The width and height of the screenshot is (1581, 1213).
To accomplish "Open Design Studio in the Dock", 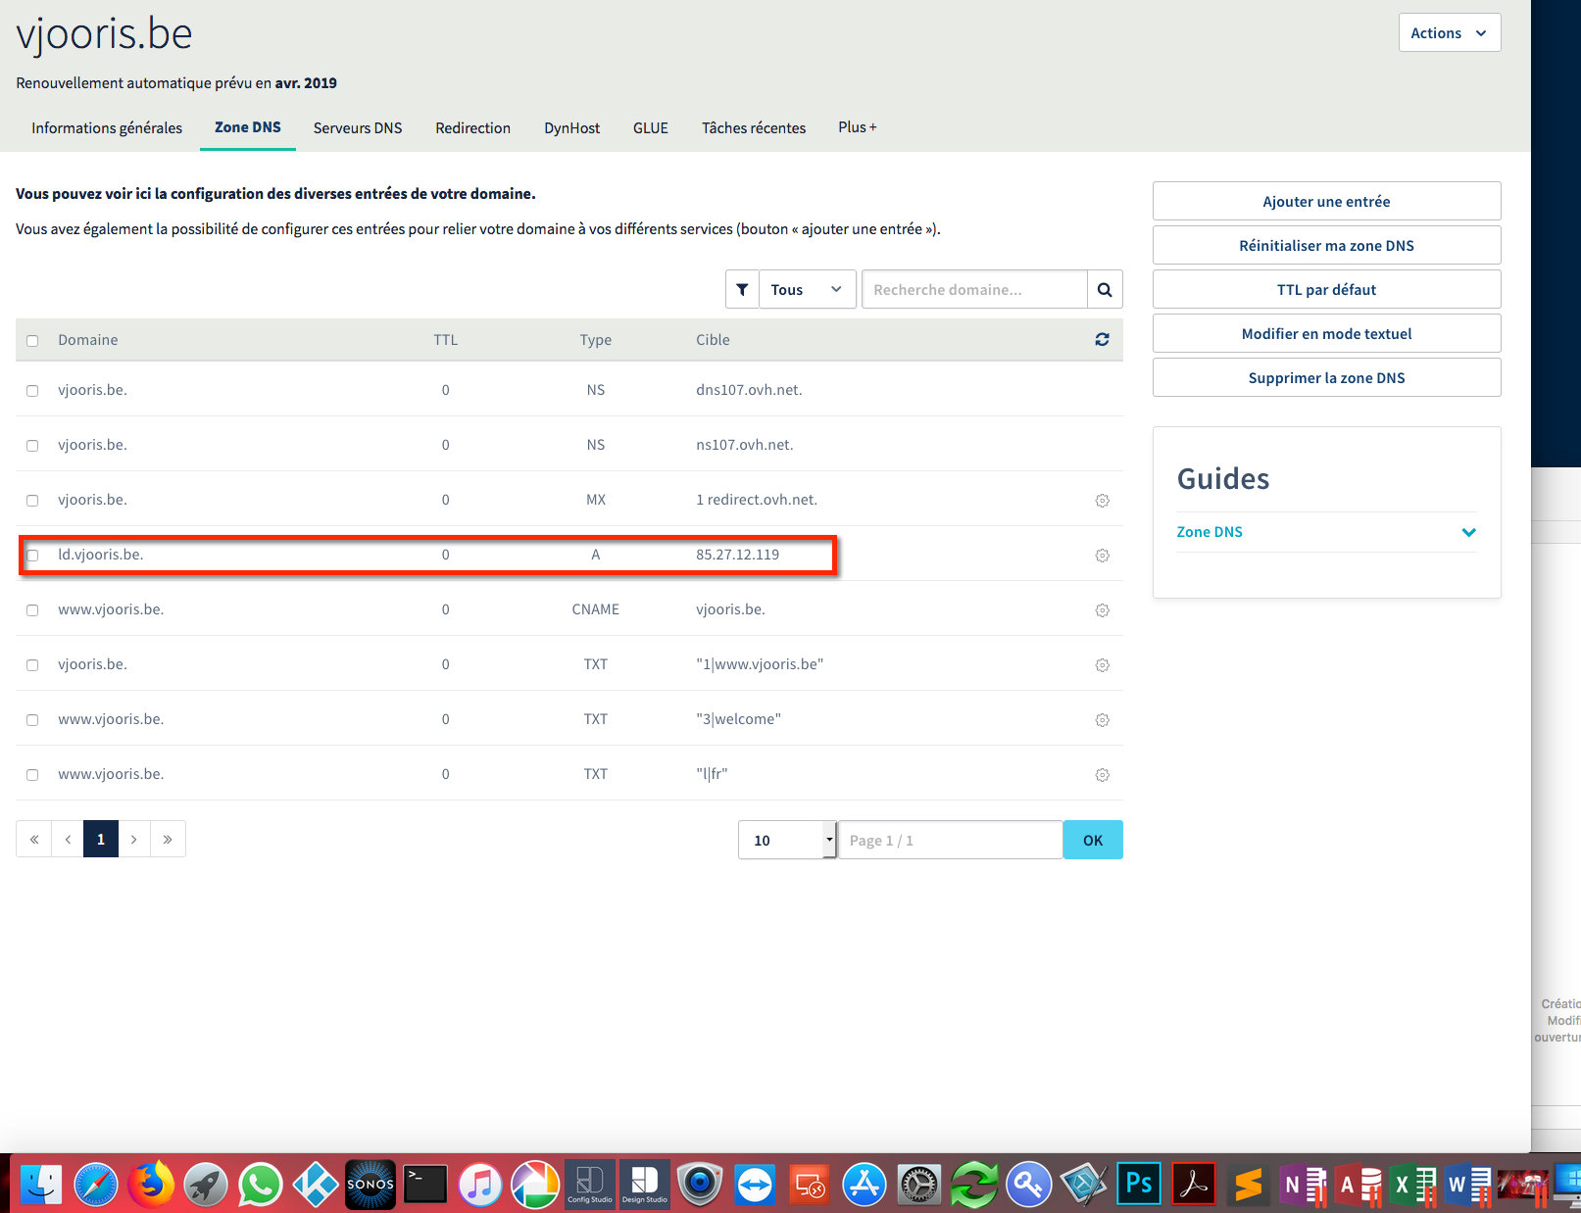I will (645, 1185).
